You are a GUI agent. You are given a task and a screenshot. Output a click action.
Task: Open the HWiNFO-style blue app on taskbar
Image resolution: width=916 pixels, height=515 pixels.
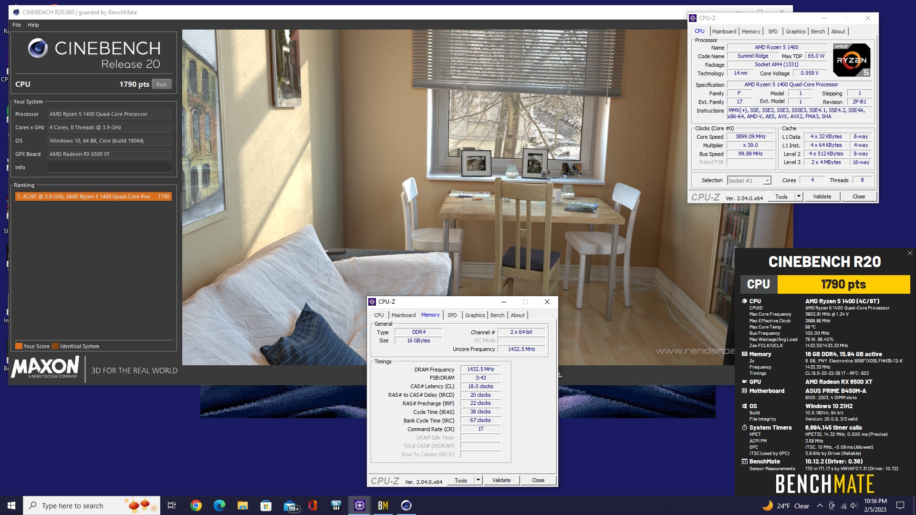[336, 505]
